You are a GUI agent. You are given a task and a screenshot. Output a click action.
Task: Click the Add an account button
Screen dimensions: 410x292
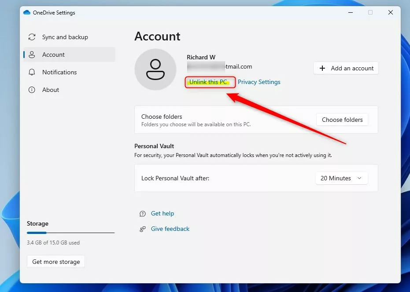click(346, 68)
